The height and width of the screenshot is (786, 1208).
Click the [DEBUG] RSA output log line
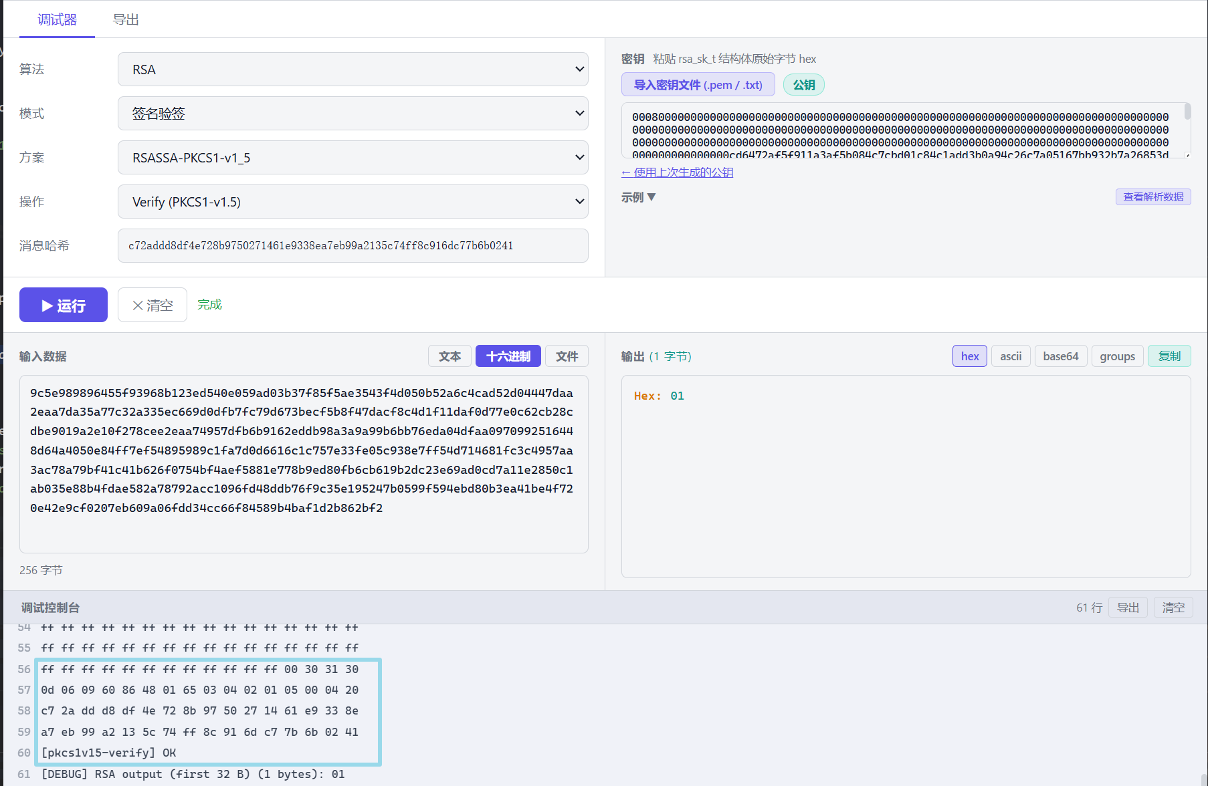point(193,774)
